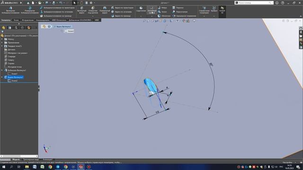Open the Linear Pattern dropdown arrow
303x170 pixels.
pos(152,17)
